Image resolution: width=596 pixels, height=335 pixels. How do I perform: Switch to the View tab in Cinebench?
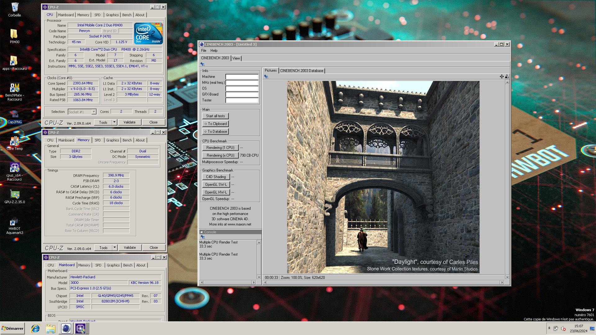click(236, 58)
